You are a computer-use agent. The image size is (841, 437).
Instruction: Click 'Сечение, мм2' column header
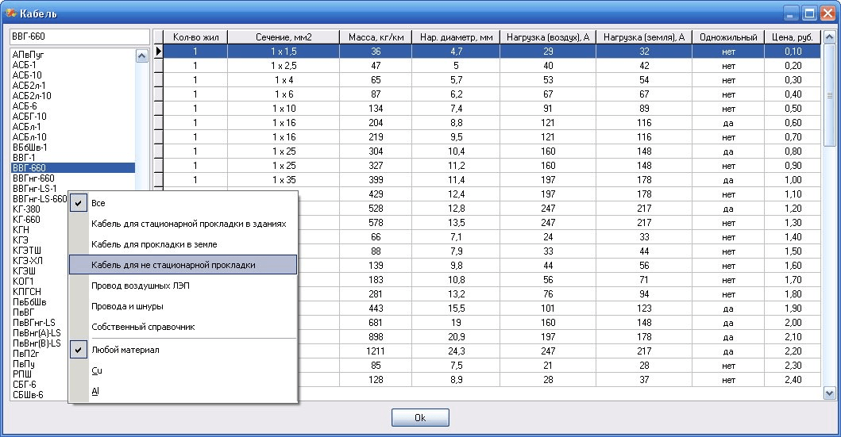[x=284, y=37]
